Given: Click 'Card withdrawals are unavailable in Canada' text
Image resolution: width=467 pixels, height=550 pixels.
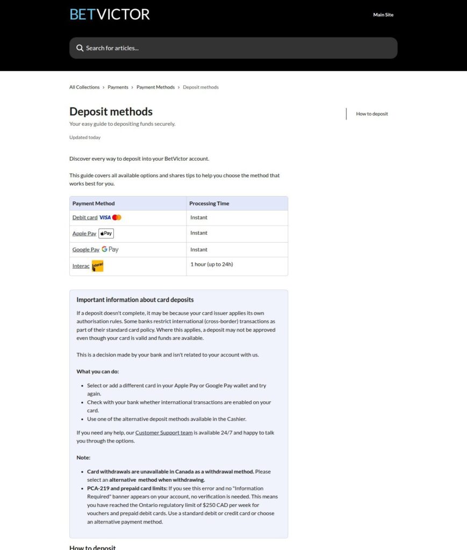Looking at the screenshot, I should click(x=170, y=472).
